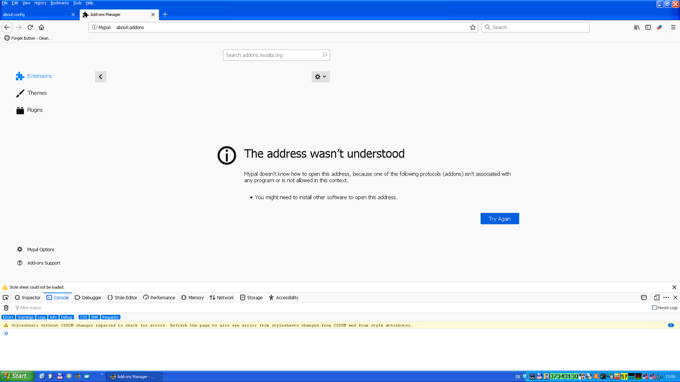
Task: Open Mypal Options link
Action: [x=36, y=249]
